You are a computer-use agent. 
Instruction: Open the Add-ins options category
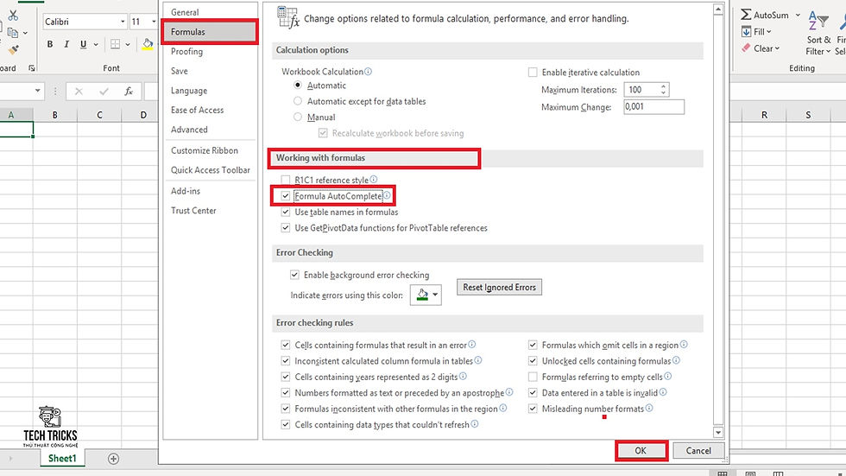point(209,191)
